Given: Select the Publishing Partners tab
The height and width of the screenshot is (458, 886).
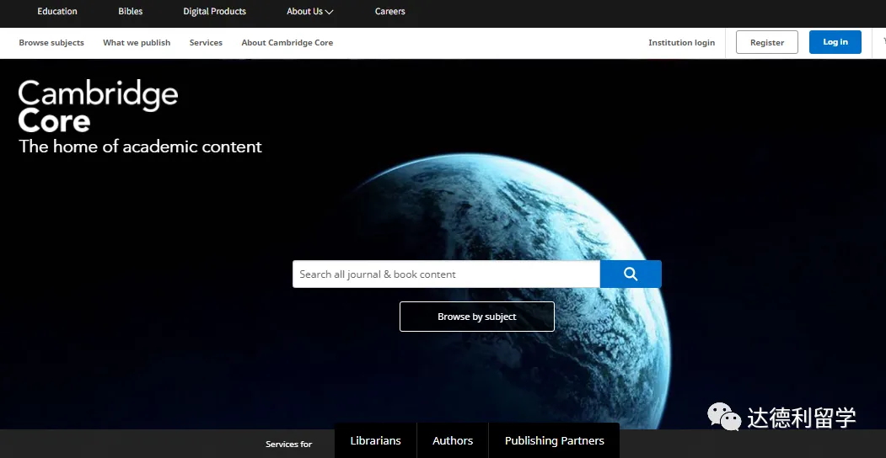Looking at the screenshot, I should [x=555, y=440].
